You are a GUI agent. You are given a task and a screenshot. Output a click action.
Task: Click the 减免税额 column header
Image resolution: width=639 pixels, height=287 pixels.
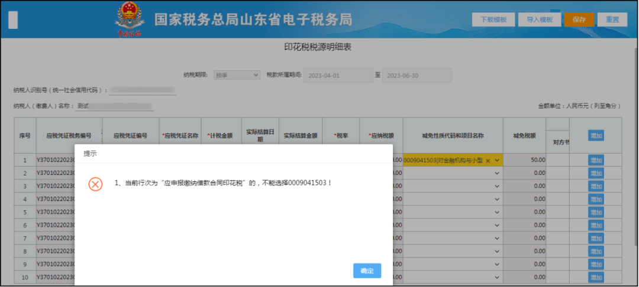tap(524, 136)
